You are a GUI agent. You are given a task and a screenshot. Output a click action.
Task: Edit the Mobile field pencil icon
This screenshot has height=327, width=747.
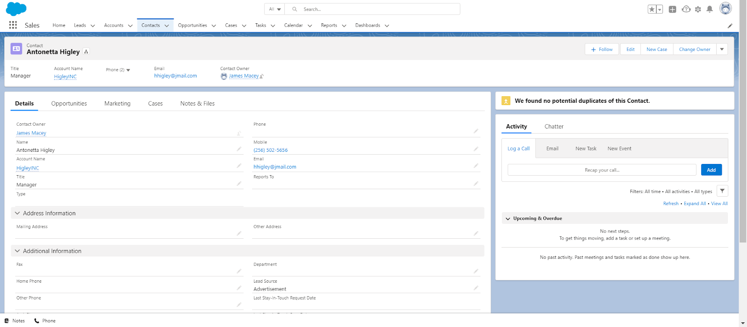pos(476,149)
